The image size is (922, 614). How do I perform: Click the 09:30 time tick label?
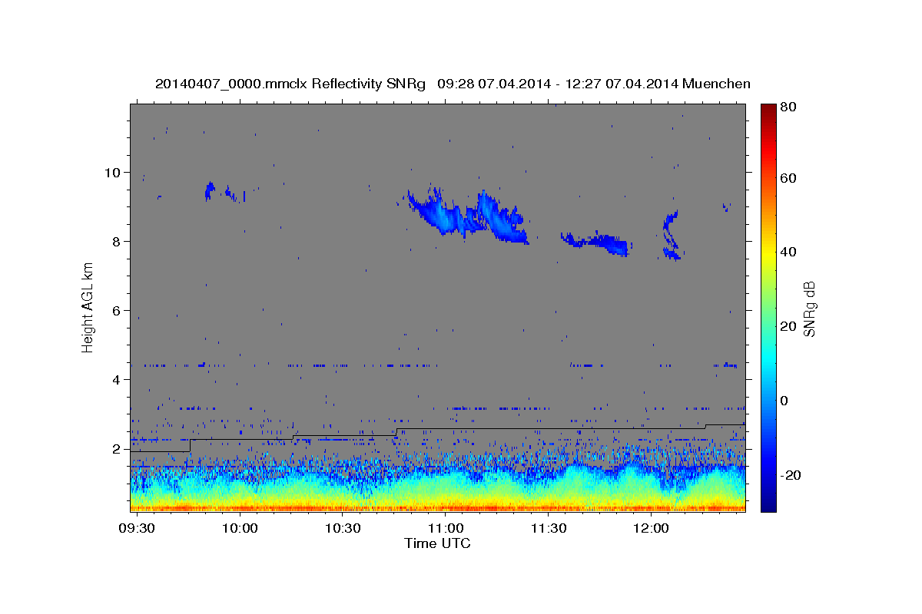click(x=138, y=530)
